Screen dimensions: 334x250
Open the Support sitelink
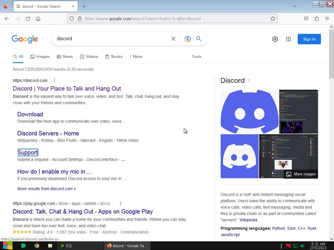click(28, 152)
